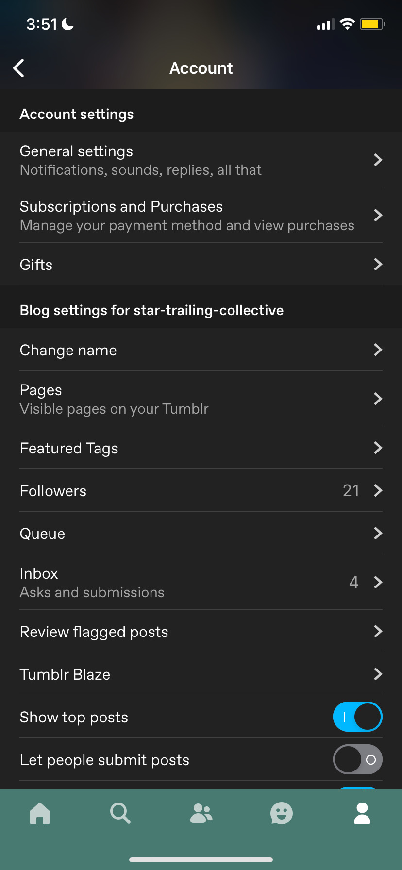
Task: Open Change name setting
Action: [201, 350]
